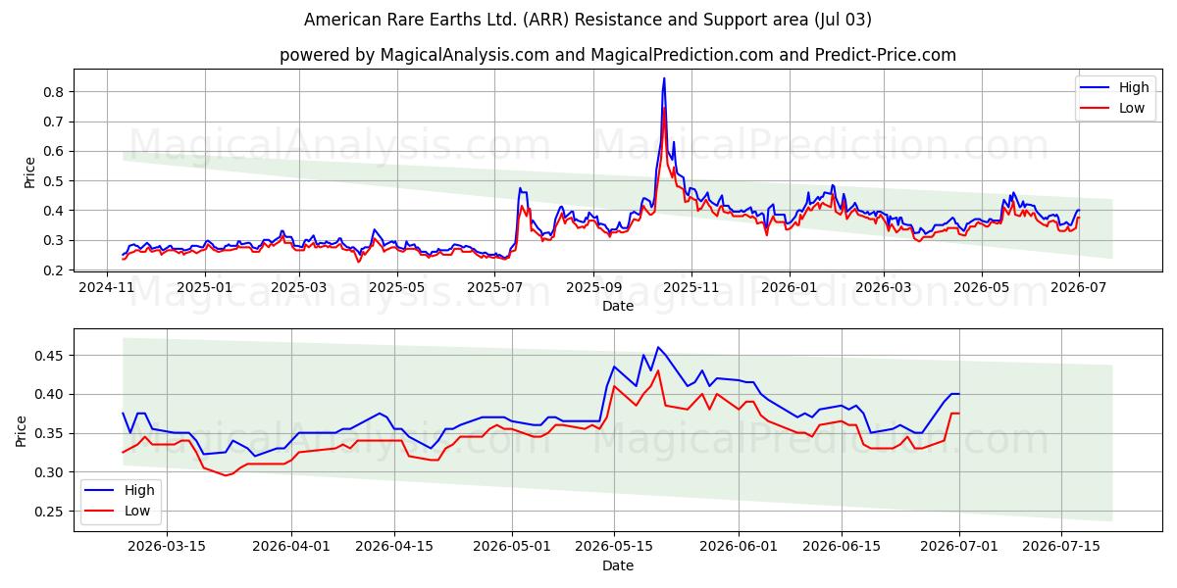This screenshot has height=588, width=1177.
Task: Click the bottom chart 'Price' axis label
Action: 22,430
